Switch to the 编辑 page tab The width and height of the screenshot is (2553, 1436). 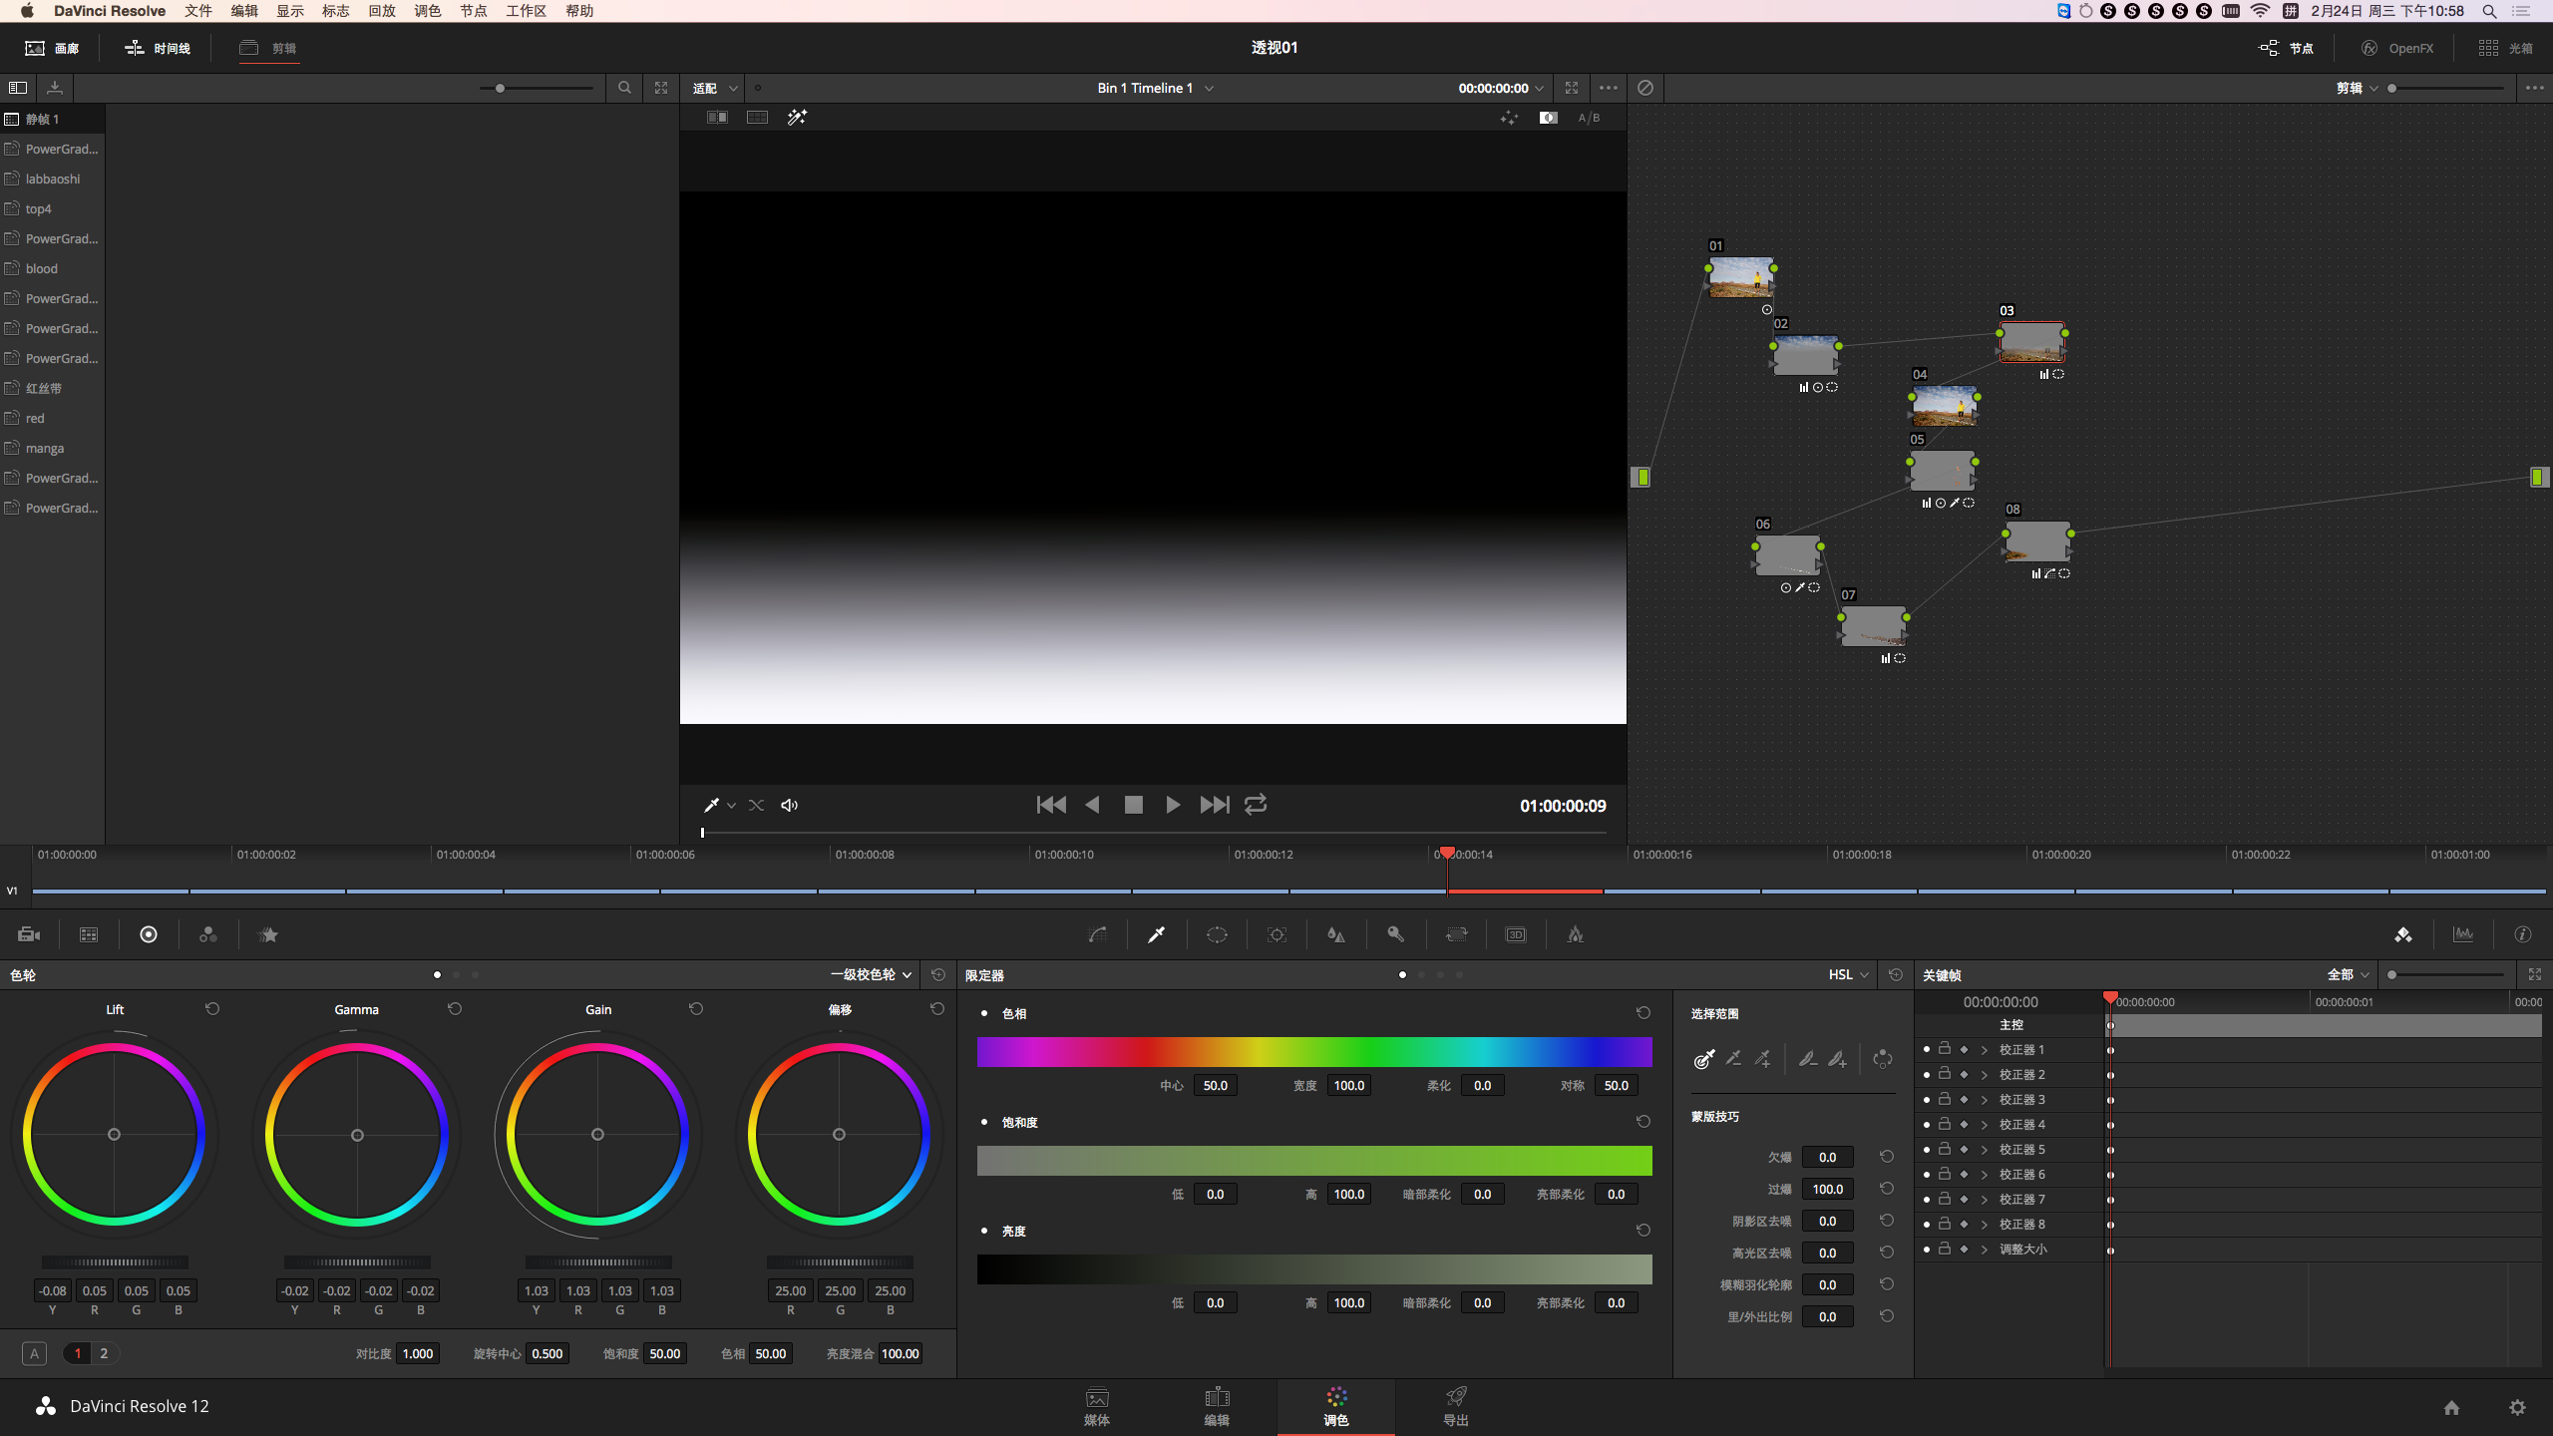[x=1217, y=1407]
